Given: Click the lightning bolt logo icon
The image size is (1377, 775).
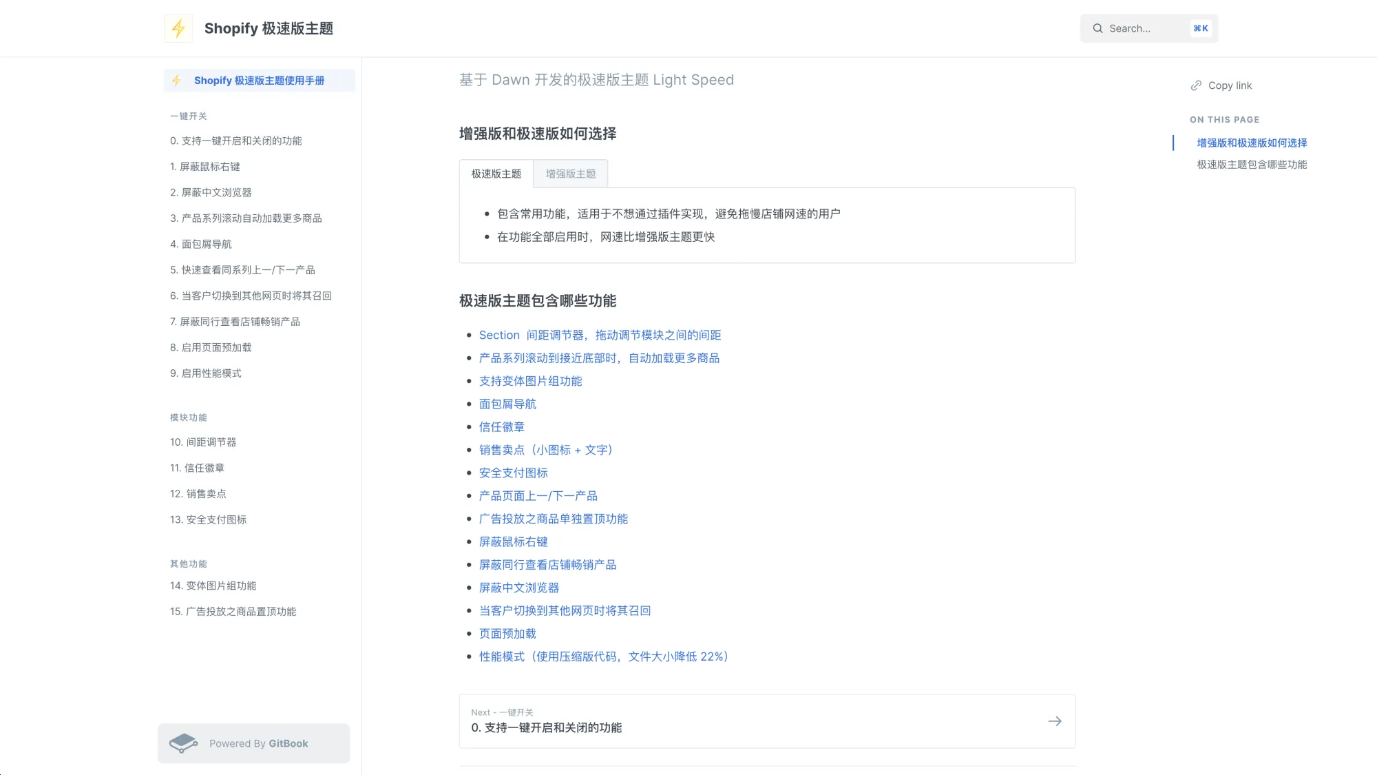Looking at the screenshot, I should (178, 28).
